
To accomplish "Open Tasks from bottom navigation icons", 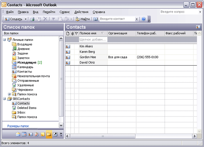I will 37,134.
